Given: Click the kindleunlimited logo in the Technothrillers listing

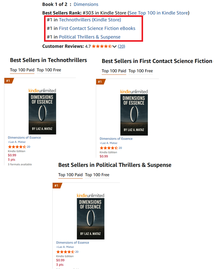Looking at the screenshot, I should [42, 90].
